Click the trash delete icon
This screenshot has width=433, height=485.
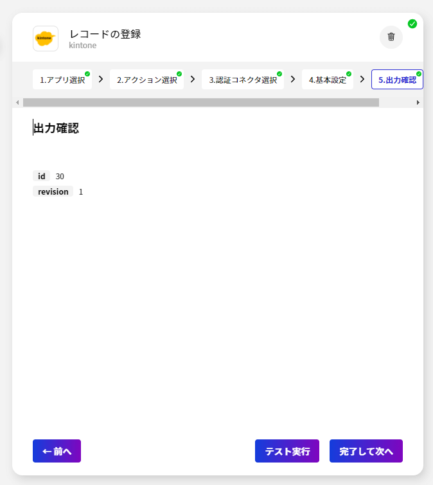[391, 37]
